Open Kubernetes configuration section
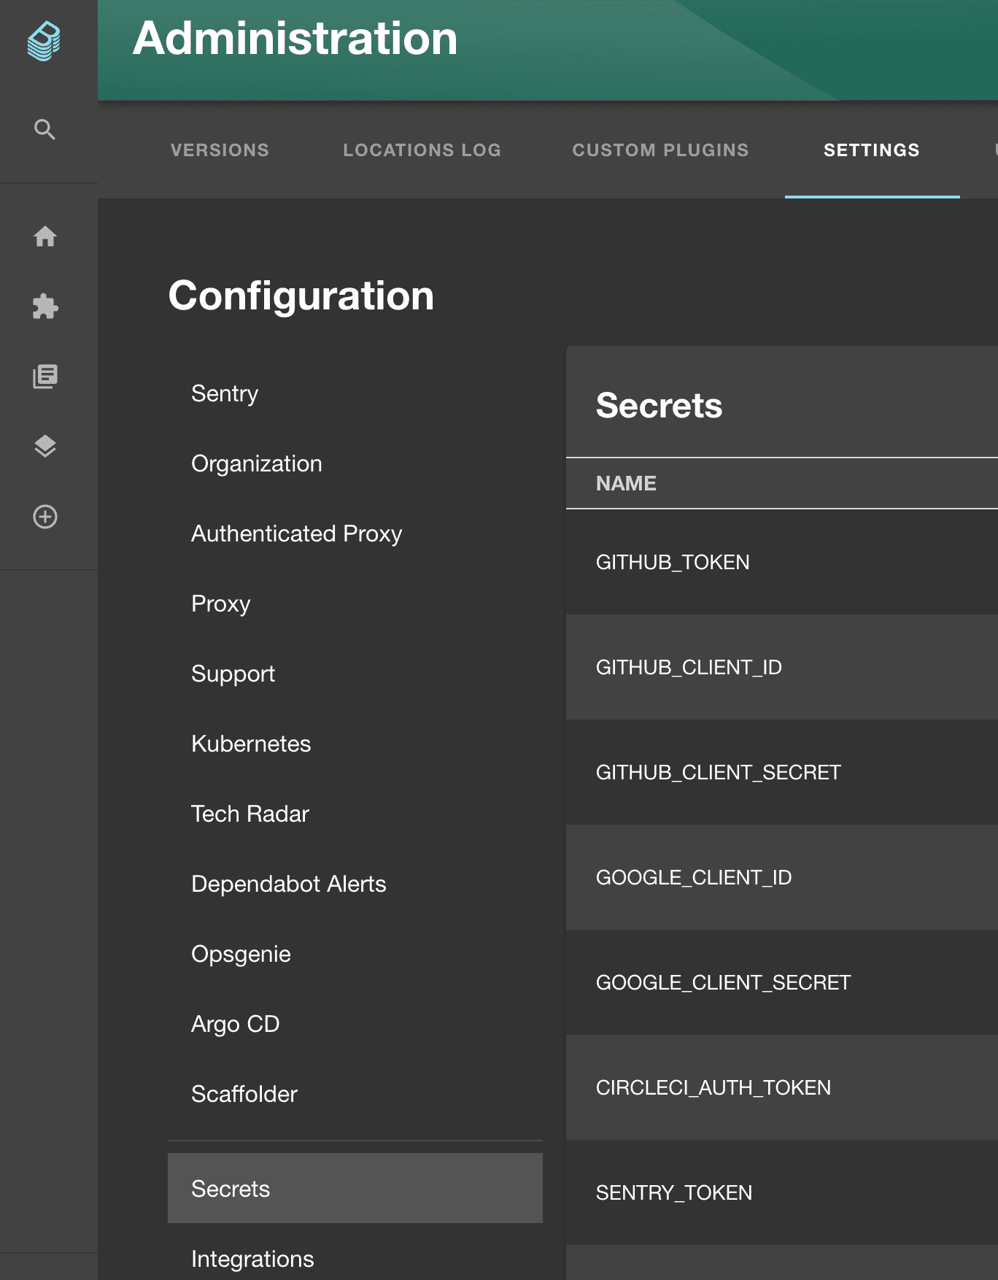The image size is (998, 1280). [x=355, y=744]
